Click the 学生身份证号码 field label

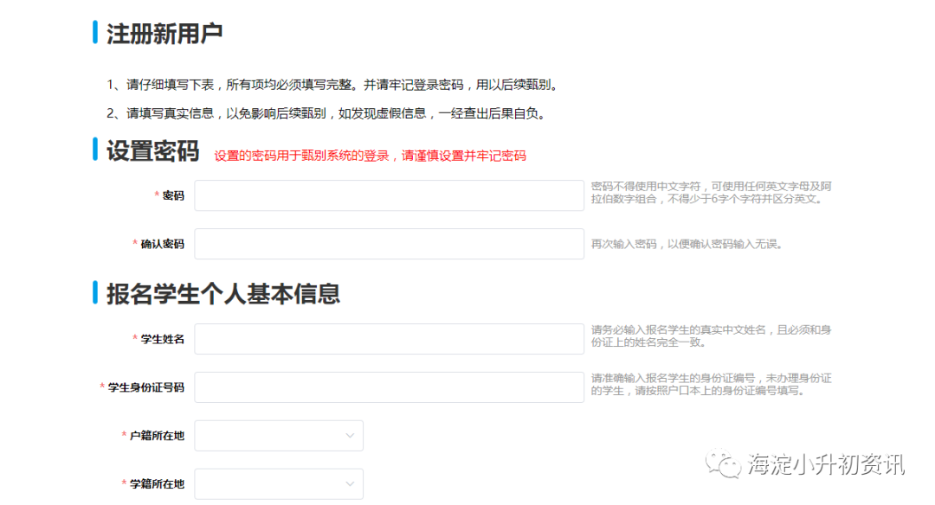(146, 387)
